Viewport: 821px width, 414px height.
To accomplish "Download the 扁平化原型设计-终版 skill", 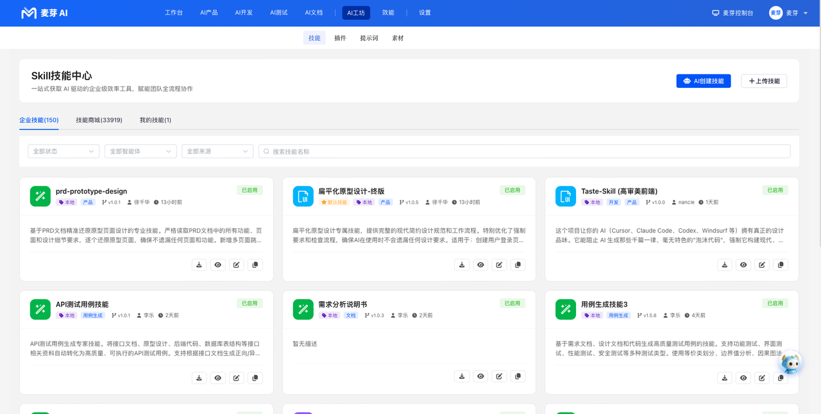I will point(462,265).
